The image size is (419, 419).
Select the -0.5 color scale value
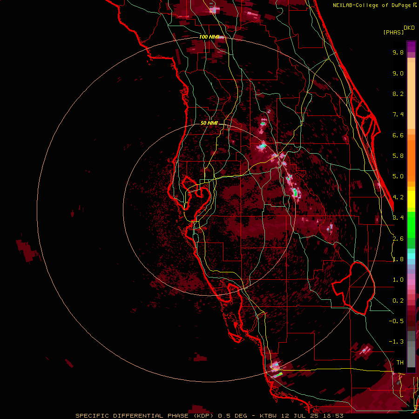[396, 321]
